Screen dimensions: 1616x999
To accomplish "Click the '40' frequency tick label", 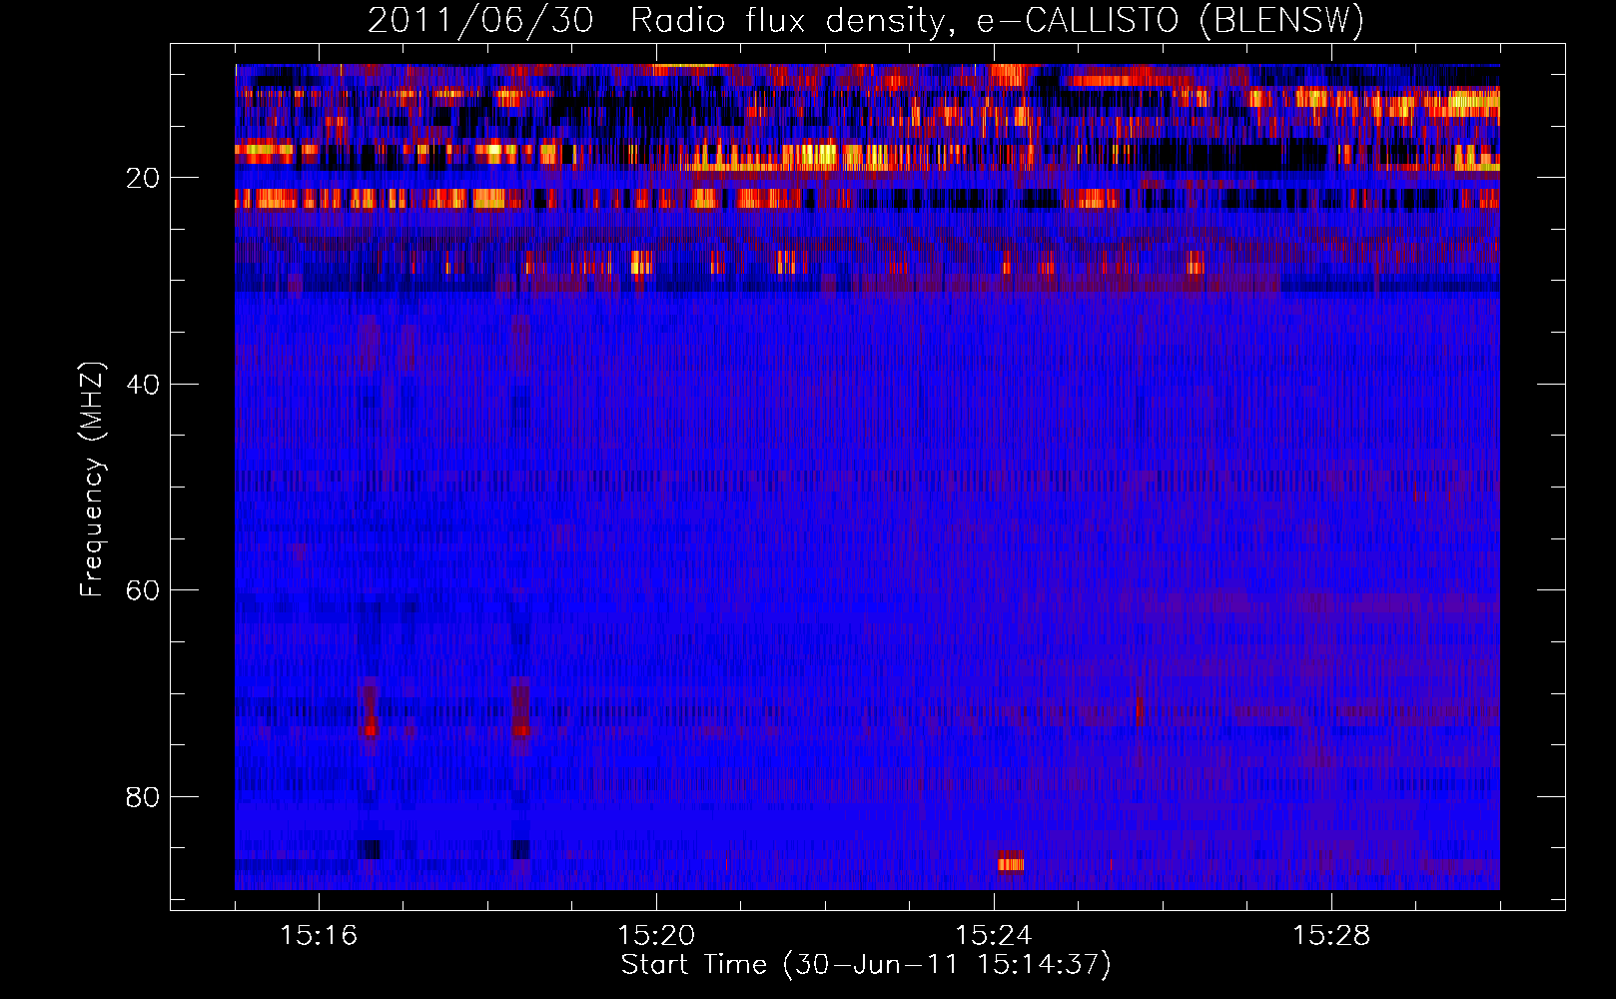I will pos(143,385).
